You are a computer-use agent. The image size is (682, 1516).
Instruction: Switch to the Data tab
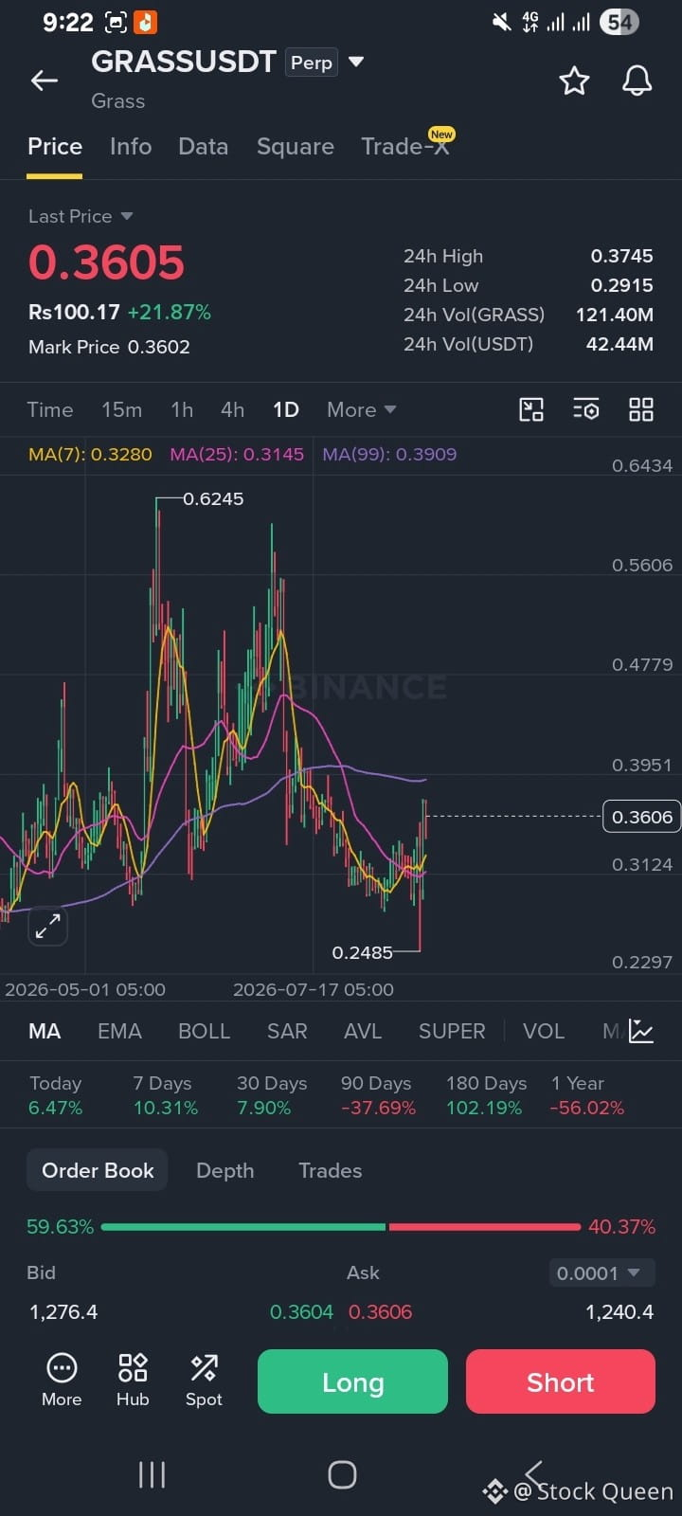[203, 146]
